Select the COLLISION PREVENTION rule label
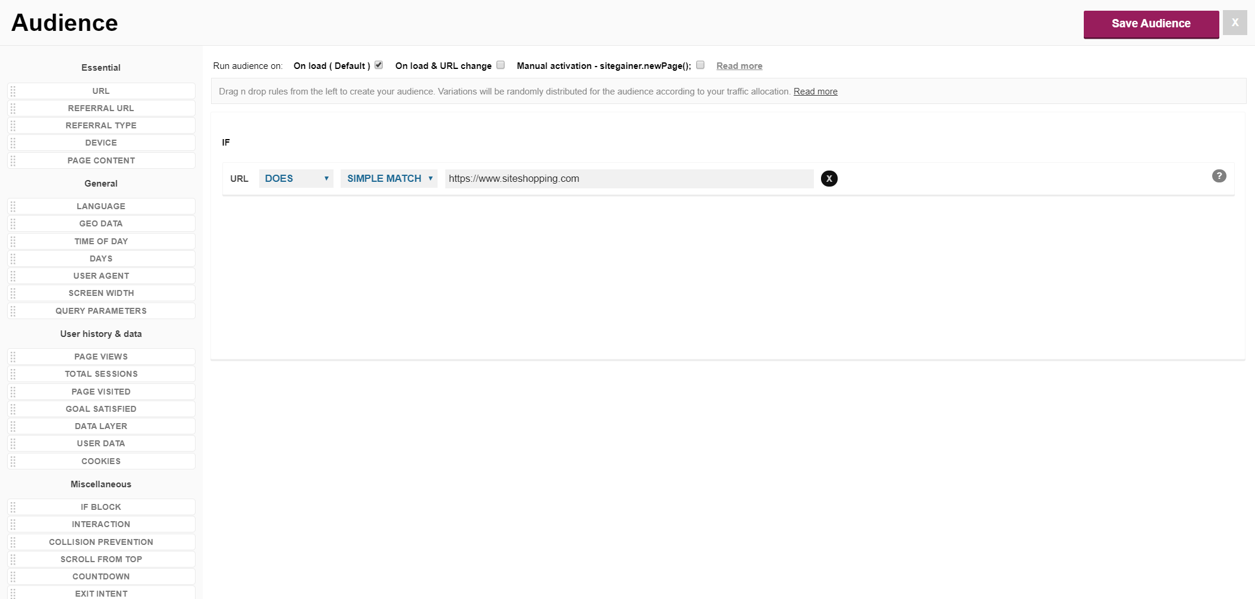Viewport: 1255px width, 599px height. tap(101, 542)
